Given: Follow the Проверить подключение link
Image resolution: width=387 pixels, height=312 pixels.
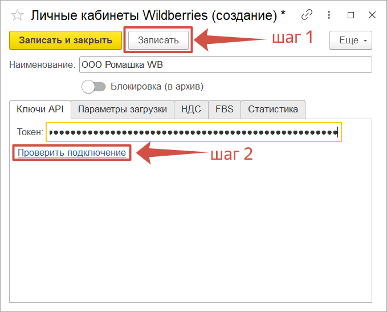Looking at the screenshot, I should [71, 152].
